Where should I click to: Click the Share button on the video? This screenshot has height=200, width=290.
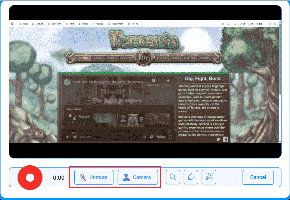pos(167,80)
